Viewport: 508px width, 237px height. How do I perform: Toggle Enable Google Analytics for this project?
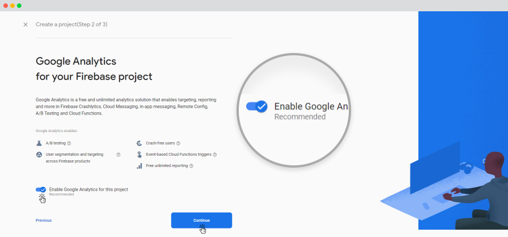(41, 190)
